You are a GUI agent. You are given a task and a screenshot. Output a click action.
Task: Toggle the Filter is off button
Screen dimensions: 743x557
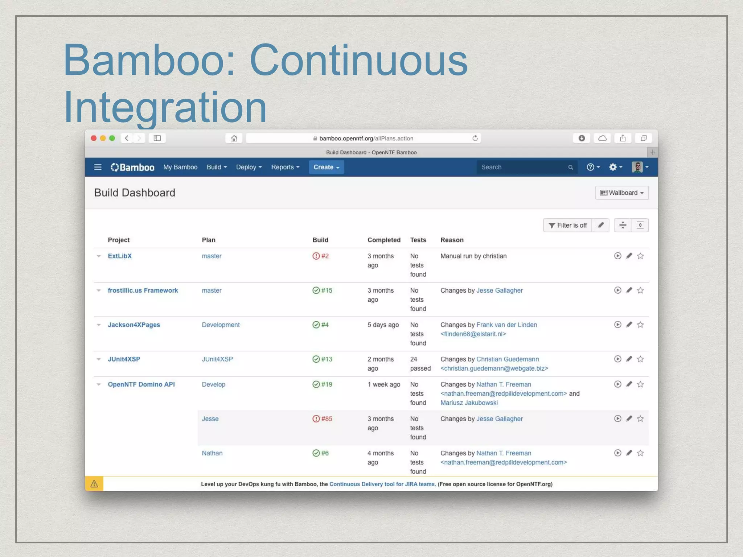pos(567,225)
